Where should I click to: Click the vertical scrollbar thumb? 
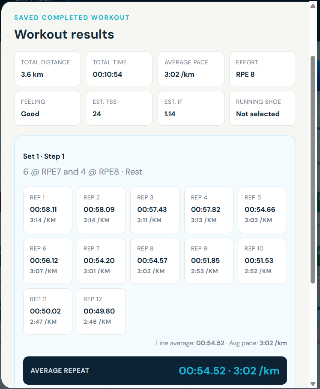pyautogui.click(x=313, y=169)
